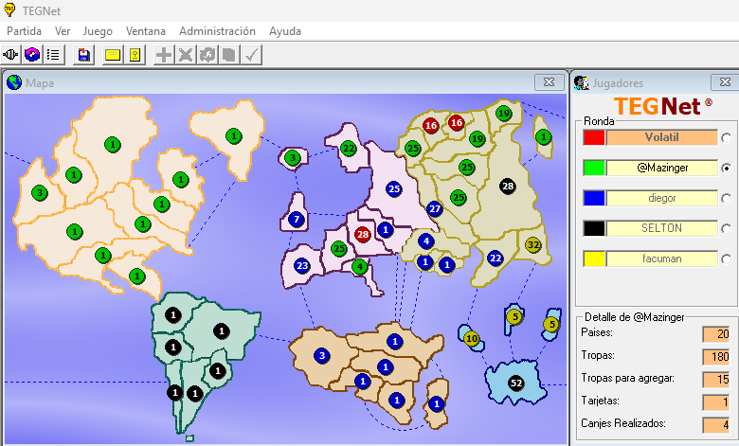Select the facuman player radio button

click(x=726, y=259)
